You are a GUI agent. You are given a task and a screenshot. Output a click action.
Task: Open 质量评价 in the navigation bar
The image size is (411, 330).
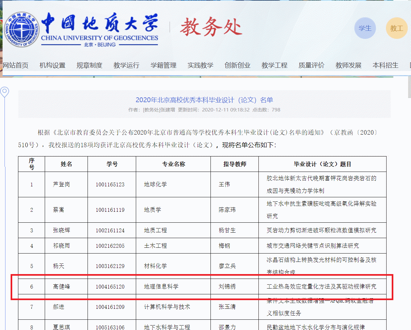coord(312,65)
